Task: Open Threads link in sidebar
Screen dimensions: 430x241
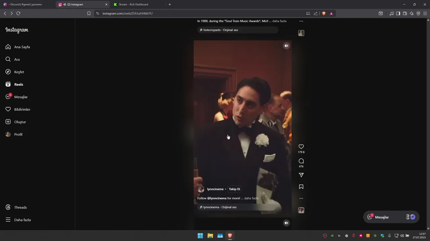Action: click(x=16, y=207)
